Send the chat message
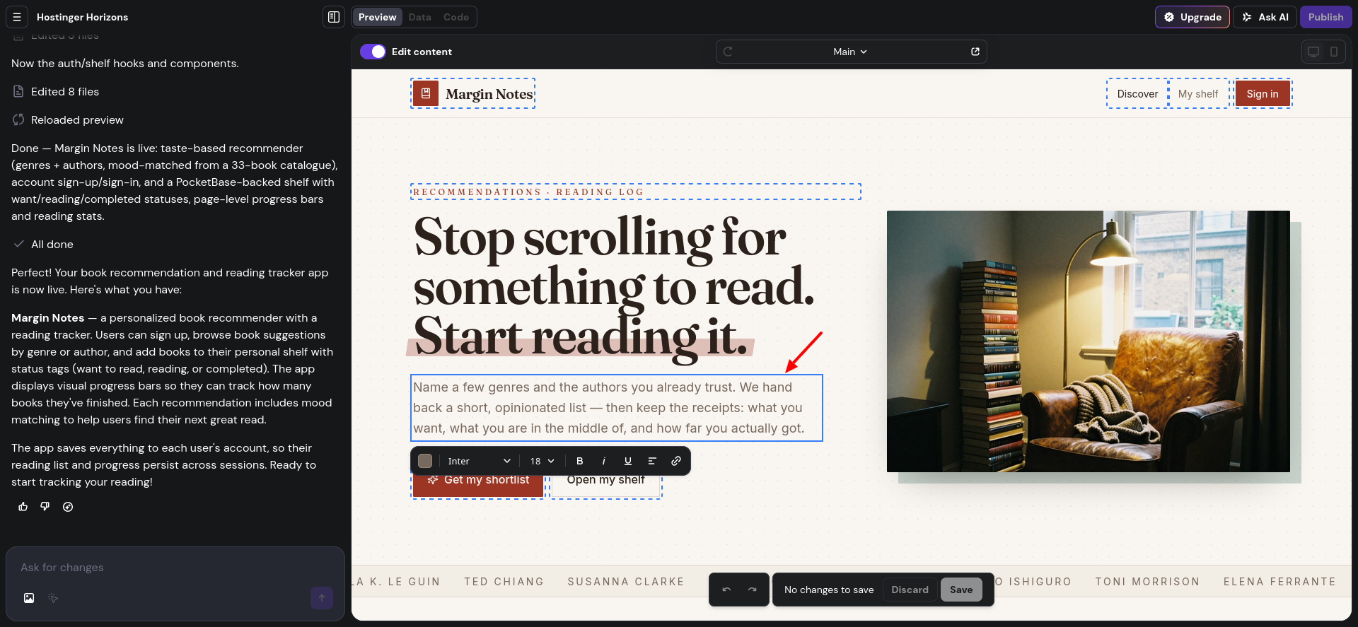The image size is (1358, 627). [322, 598]
